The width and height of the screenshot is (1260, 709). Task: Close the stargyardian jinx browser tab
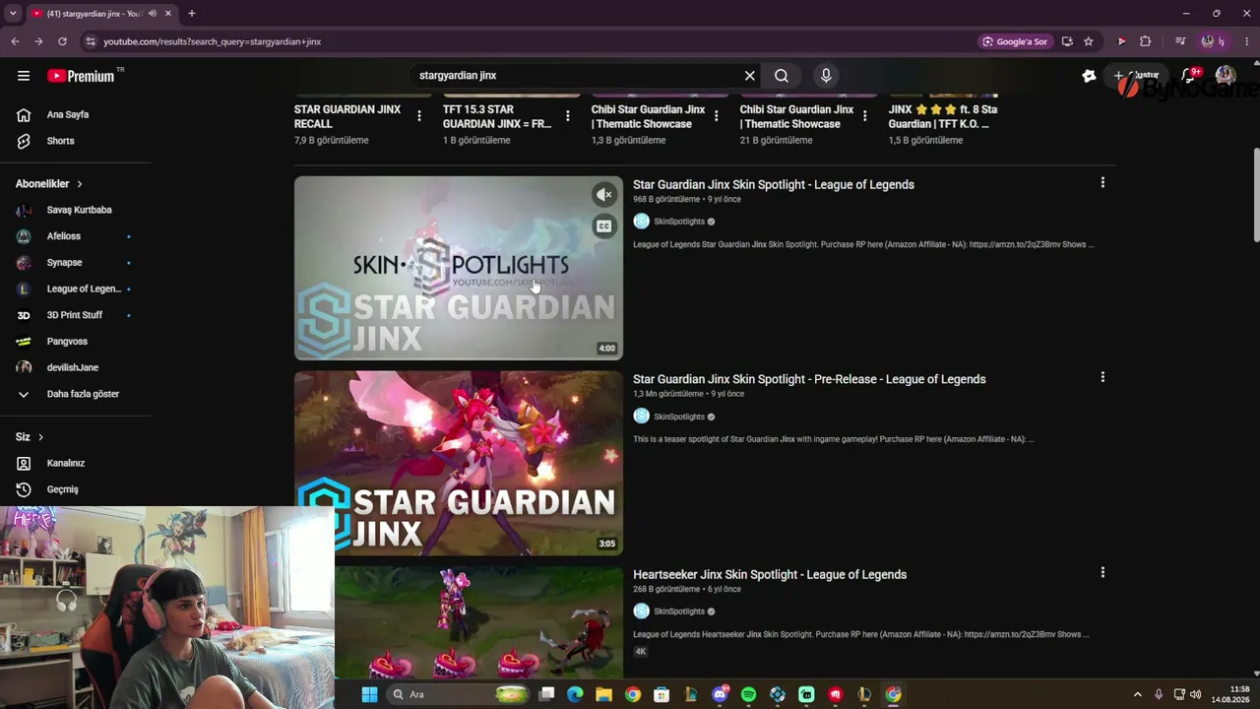168,14
